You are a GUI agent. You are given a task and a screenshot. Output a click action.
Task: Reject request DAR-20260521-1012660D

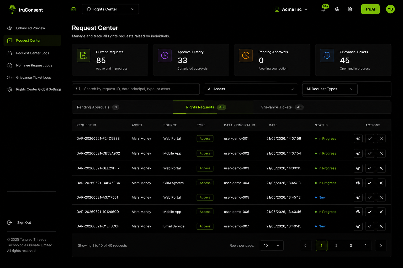pyautogui.click(x=381, y=212)
